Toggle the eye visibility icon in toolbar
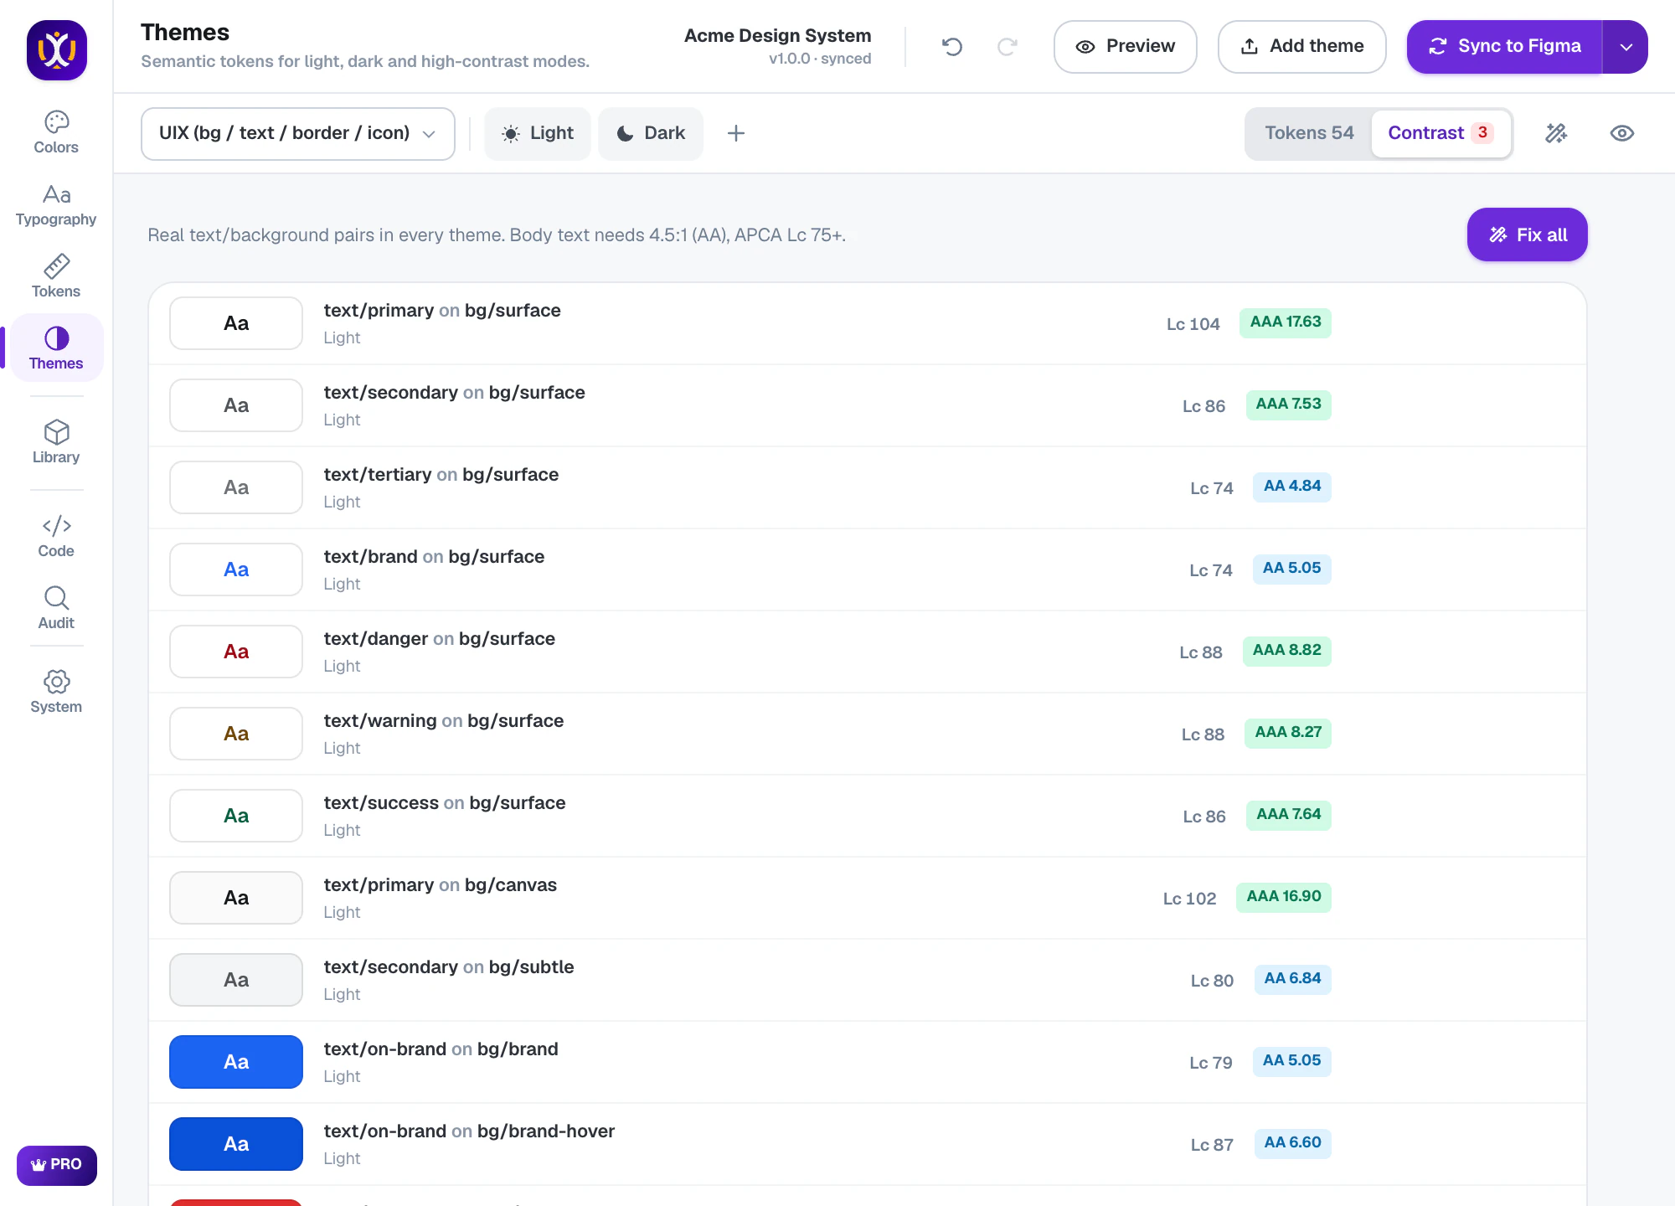 [x=1622, y=133]
